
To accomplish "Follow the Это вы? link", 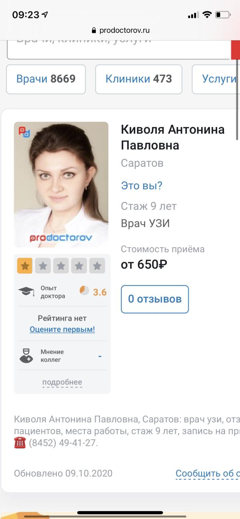I will pyautogui.click(x=142, y=186).
